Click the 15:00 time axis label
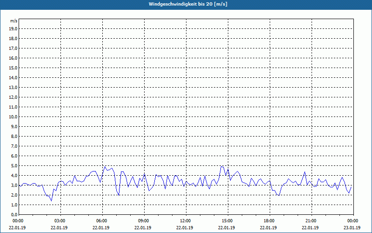 click(228, 221)
